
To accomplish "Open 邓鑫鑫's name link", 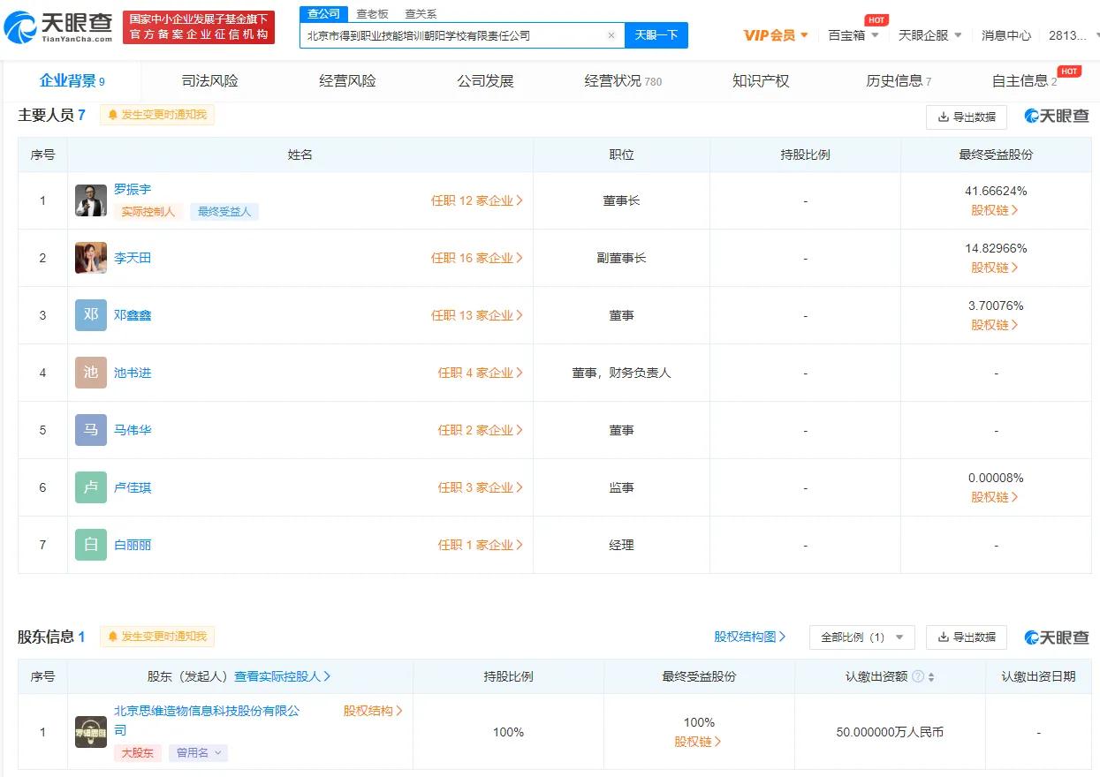I will [133, 315].
